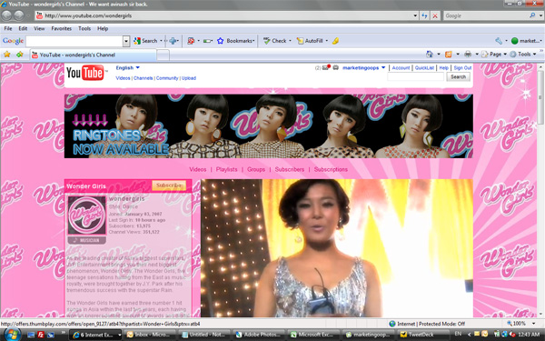Click the Google toolbar search field
The image size is (545, 341).
[x=74, y=41]
